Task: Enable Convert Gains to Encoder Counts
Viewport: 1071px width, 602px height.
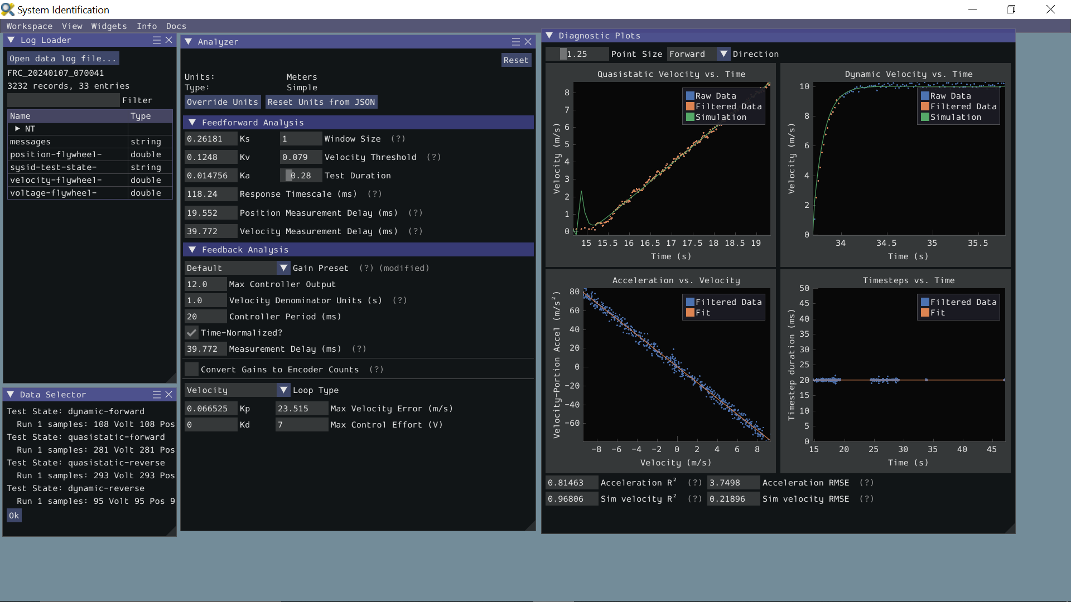Action: coord(191,369)
